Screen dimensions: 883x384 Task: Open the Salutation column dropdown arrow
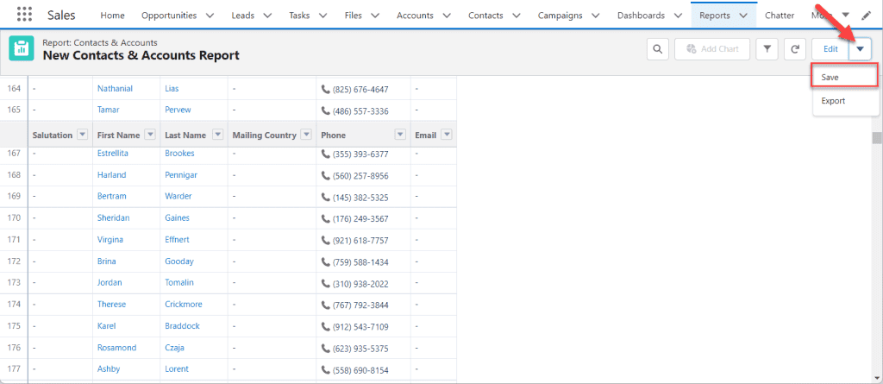[82, 135]
